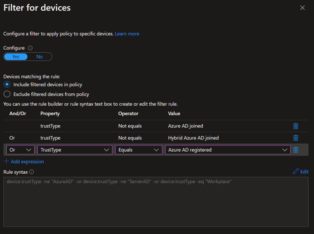The image size is (314, 234).
Task: Click the plus icon to add expression
Action: click(6, 161)
